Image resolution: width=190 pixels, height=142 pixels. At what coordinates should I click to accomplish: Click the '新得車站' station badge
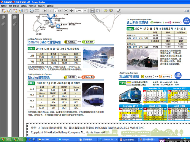tap(88, 42)
